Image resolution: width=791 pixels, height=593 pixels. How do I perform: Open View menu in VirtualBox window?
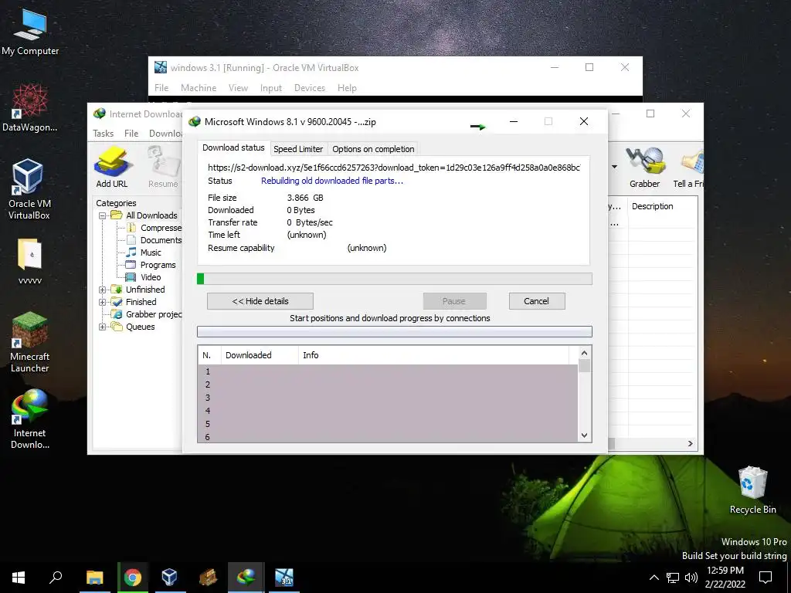[x=238, y=88]
